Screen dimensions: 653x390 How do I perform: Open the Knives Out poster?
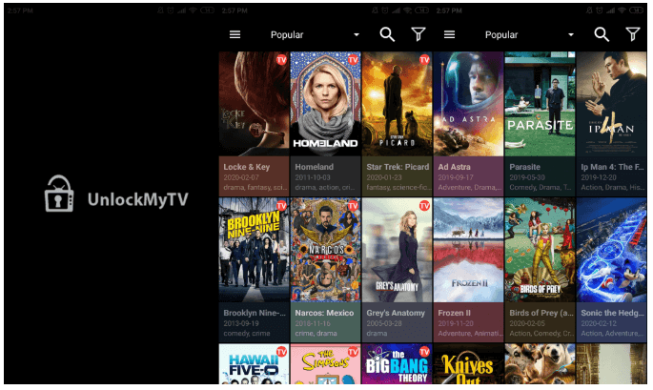(x=468, y=363)
